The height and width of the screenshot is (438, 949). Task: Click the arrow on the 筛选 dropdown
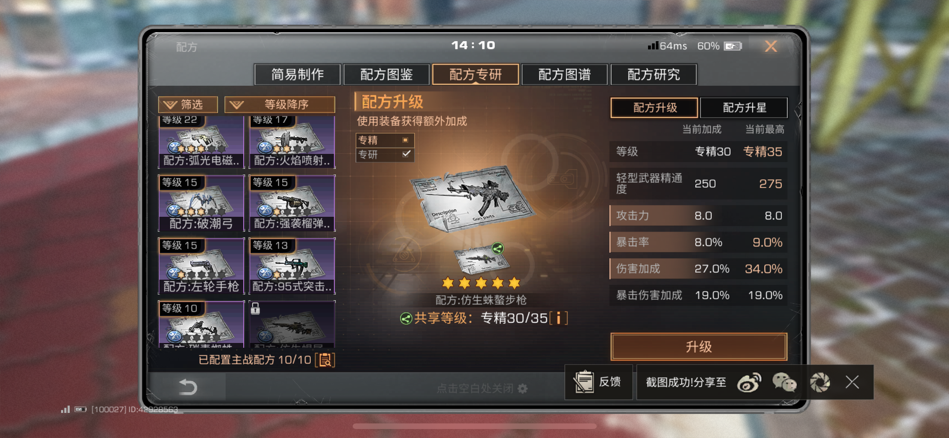coord(170,105)
